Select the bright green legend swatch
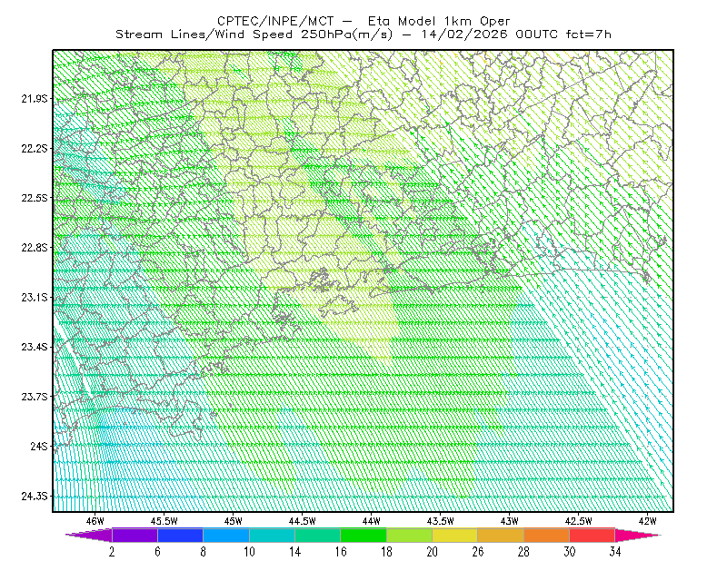Viewport: 727px width, 561px height. (x=363, y=535)
